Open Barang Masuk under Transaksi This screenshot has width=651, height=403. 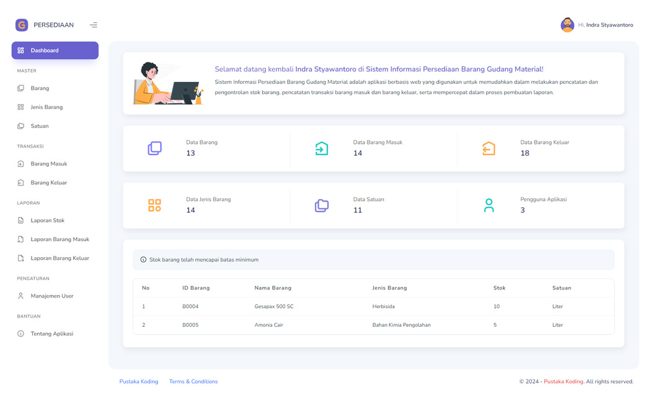tap(48, 164)
